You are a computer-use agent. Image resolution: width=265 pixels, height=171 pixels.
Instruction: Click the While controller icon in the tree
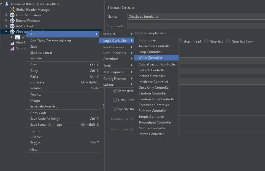18,37
